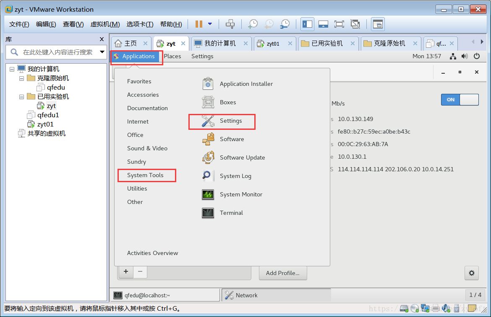Click the minus button to remove connection
This screenshot has width=491, height=317.
(140, 271)
